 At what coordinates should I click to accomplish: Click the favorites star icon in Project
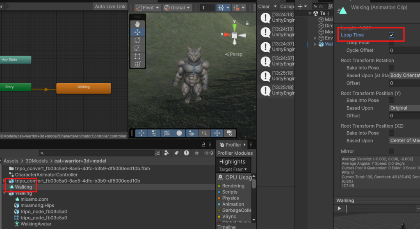[x=196, y=153]
